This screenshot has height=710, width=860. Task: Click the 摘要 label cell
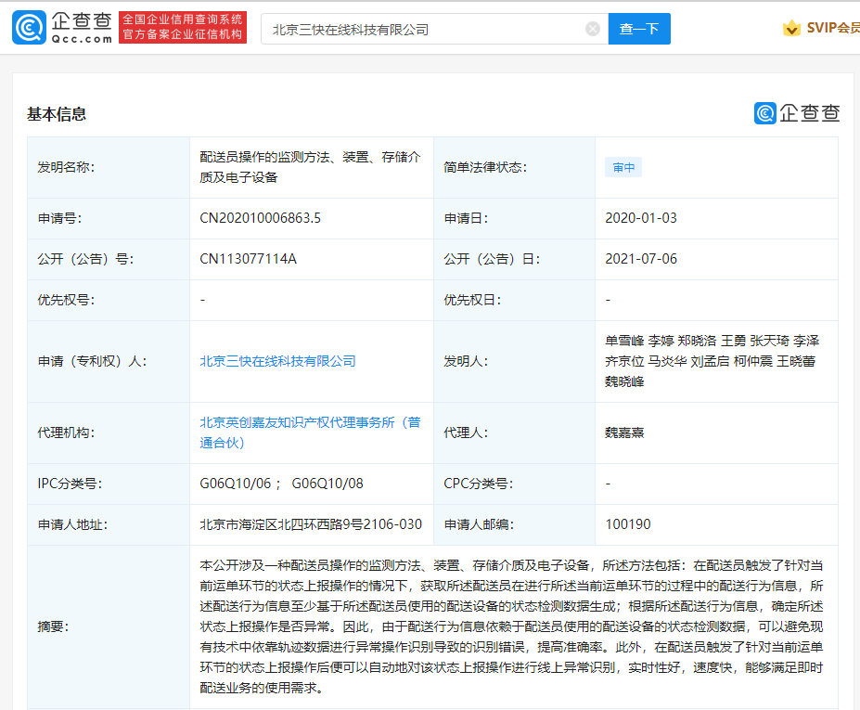(109, 626)
